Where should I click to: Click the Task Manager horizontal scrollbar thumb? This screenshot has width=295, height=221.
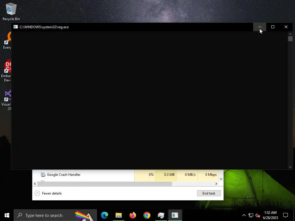tap(105, 184)
